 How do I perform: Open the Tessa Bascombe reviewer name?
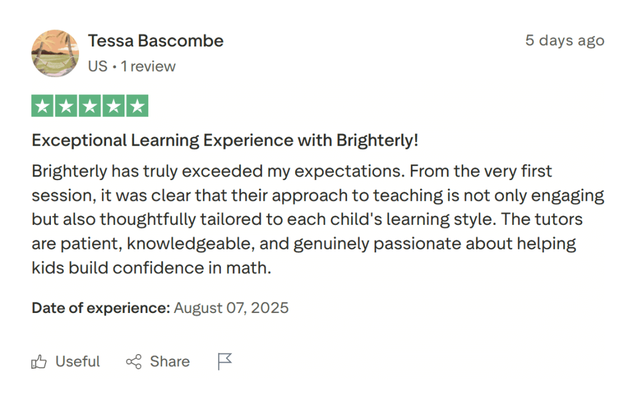[x=156, y=41]
